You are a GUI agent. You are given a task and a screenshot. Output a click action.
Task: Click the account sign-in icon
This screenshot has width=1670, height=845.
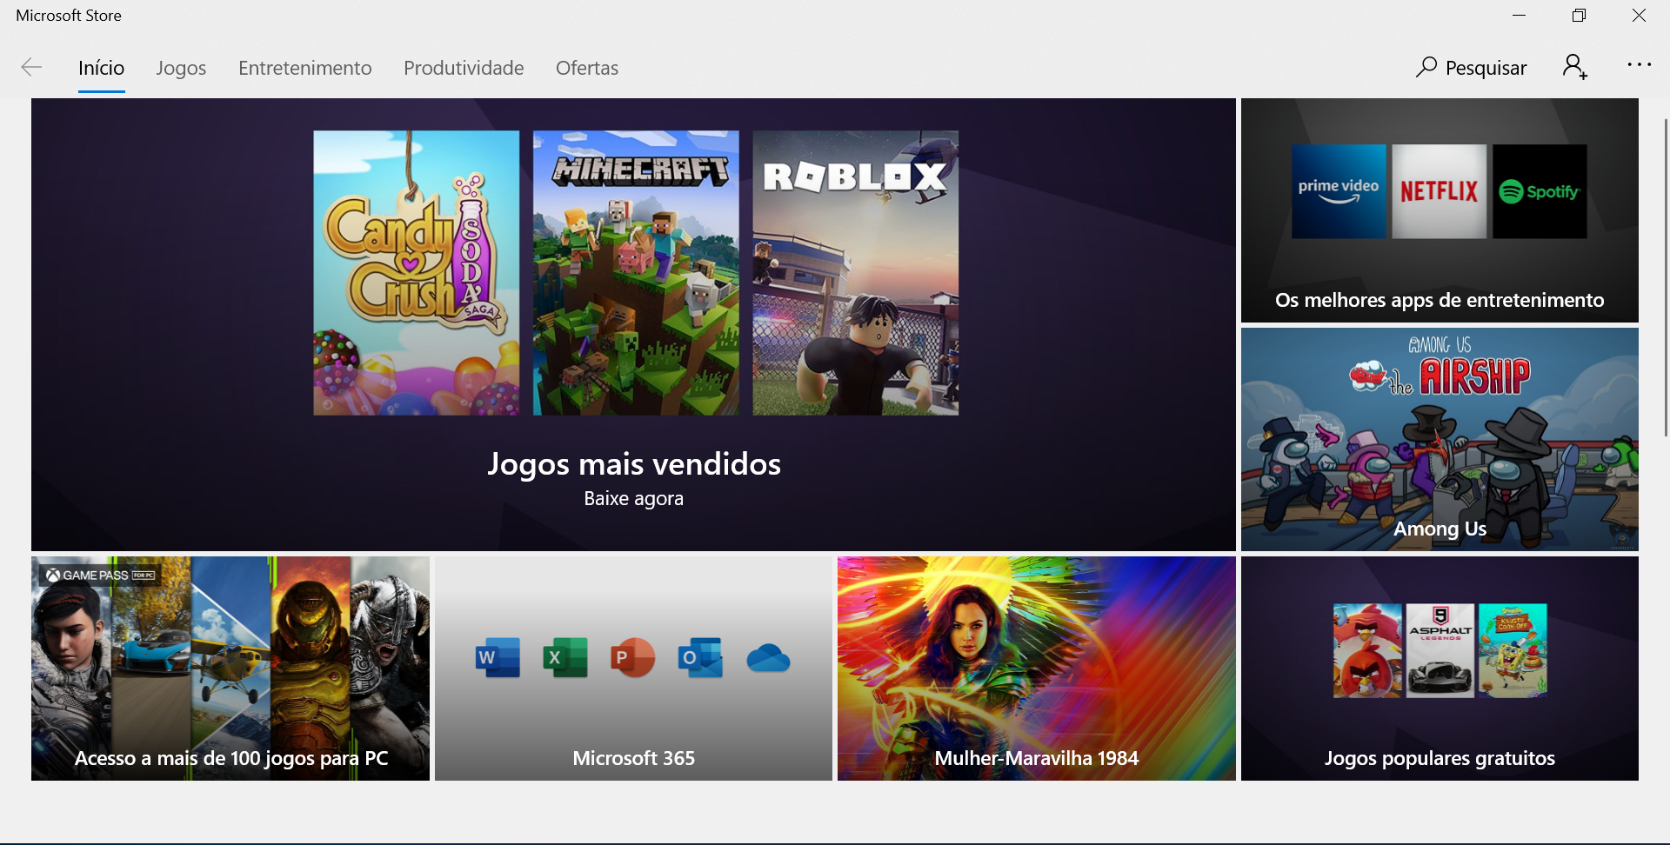click(1575, 67)
